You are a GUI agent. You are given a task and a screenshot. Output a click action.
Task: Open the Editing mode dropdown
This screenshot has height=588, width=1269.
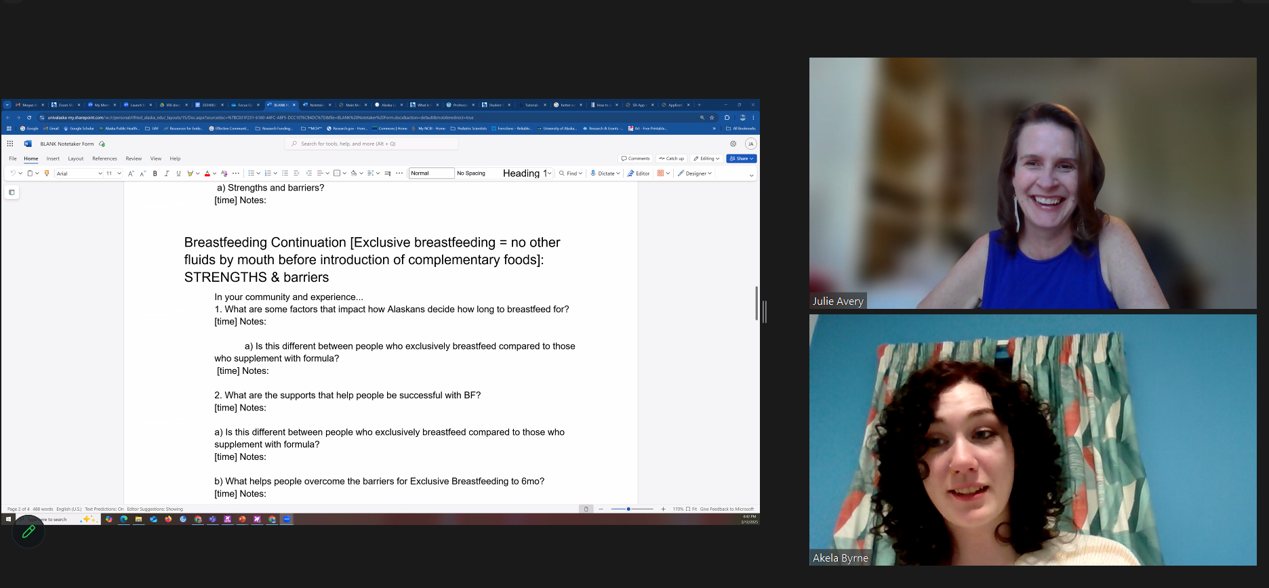click(706, 159)
